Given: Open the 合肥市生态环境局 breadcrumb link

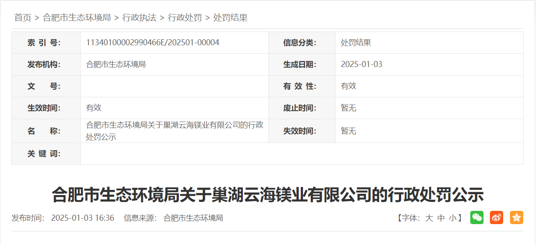Looking at the screenshot, I should pos(77,17).
